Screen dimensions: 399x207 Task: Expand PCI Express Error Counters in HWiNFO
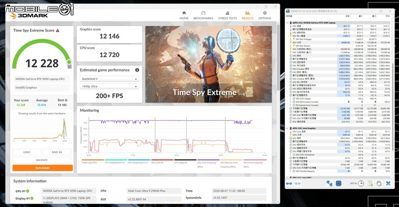point(291,105)
